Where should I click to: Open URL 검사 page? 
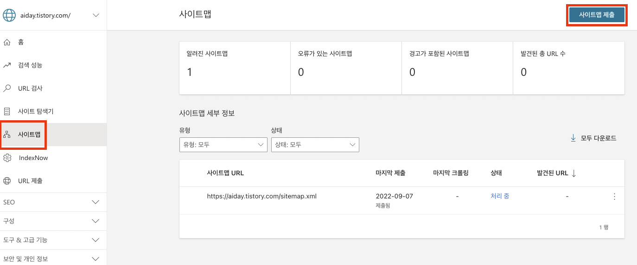click(x=53, y=88)
